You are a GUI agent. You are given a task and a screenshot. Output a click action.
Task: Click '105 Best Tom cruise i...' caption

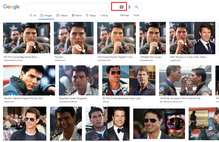pyautogui.click(x=152, y=57)
